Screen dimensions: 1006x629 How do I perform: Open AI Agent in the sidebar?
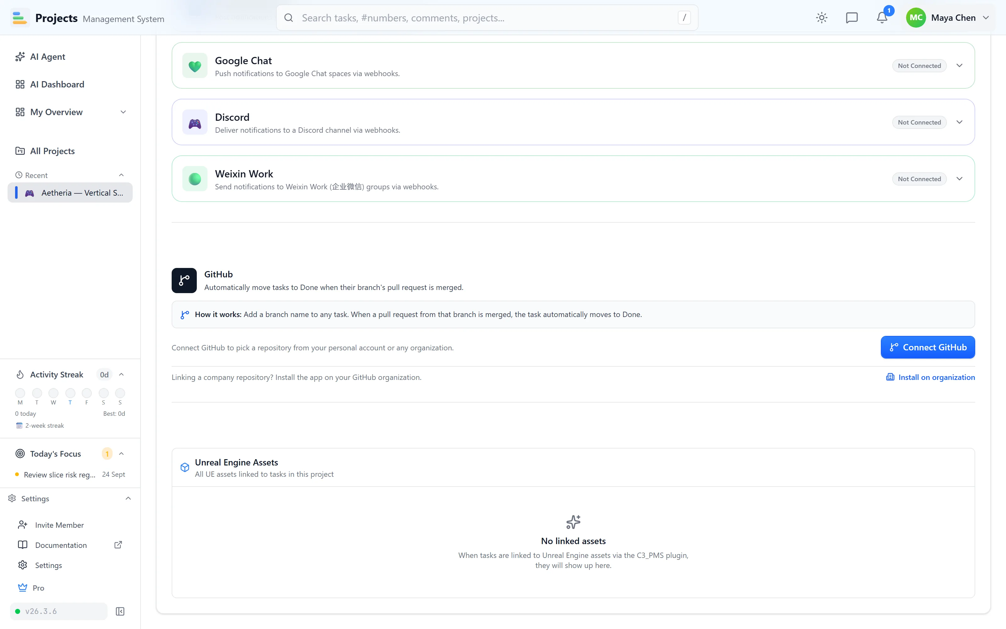[70, 57]
